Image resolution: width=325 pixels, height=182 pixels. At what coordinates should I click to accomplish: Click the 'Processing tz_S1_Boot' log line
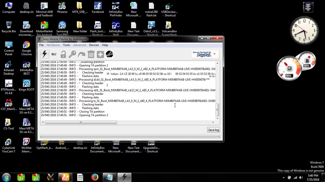coord(128,101)
